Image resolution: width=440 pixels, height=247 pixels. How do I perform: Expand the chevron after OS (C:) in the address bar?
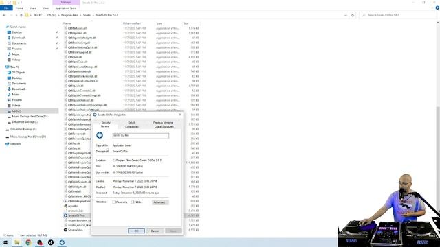tap(58, 15)
